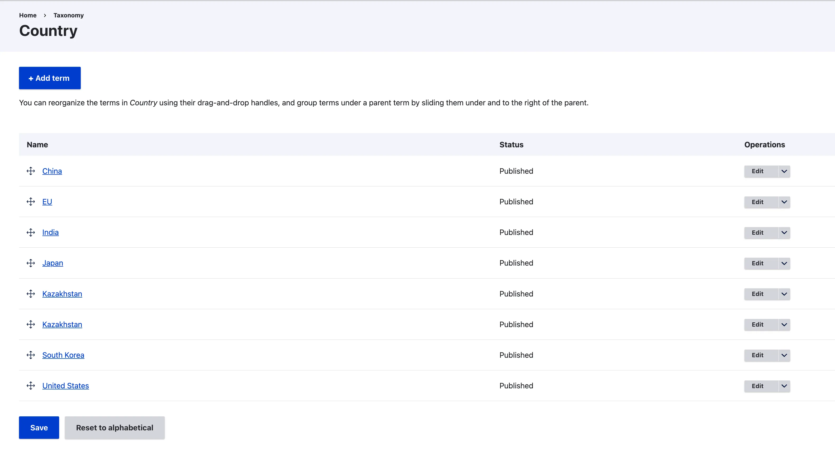
Task: Click the drag handle beside United States
Action: (31, 385)
